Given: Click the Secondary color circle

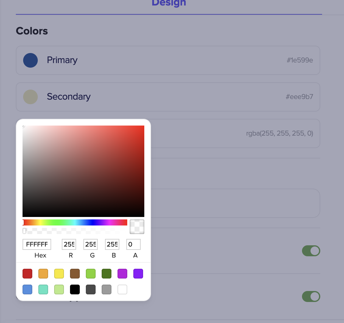Looking at the screenshot, I should pyautogui.click(x=30, y=97).
